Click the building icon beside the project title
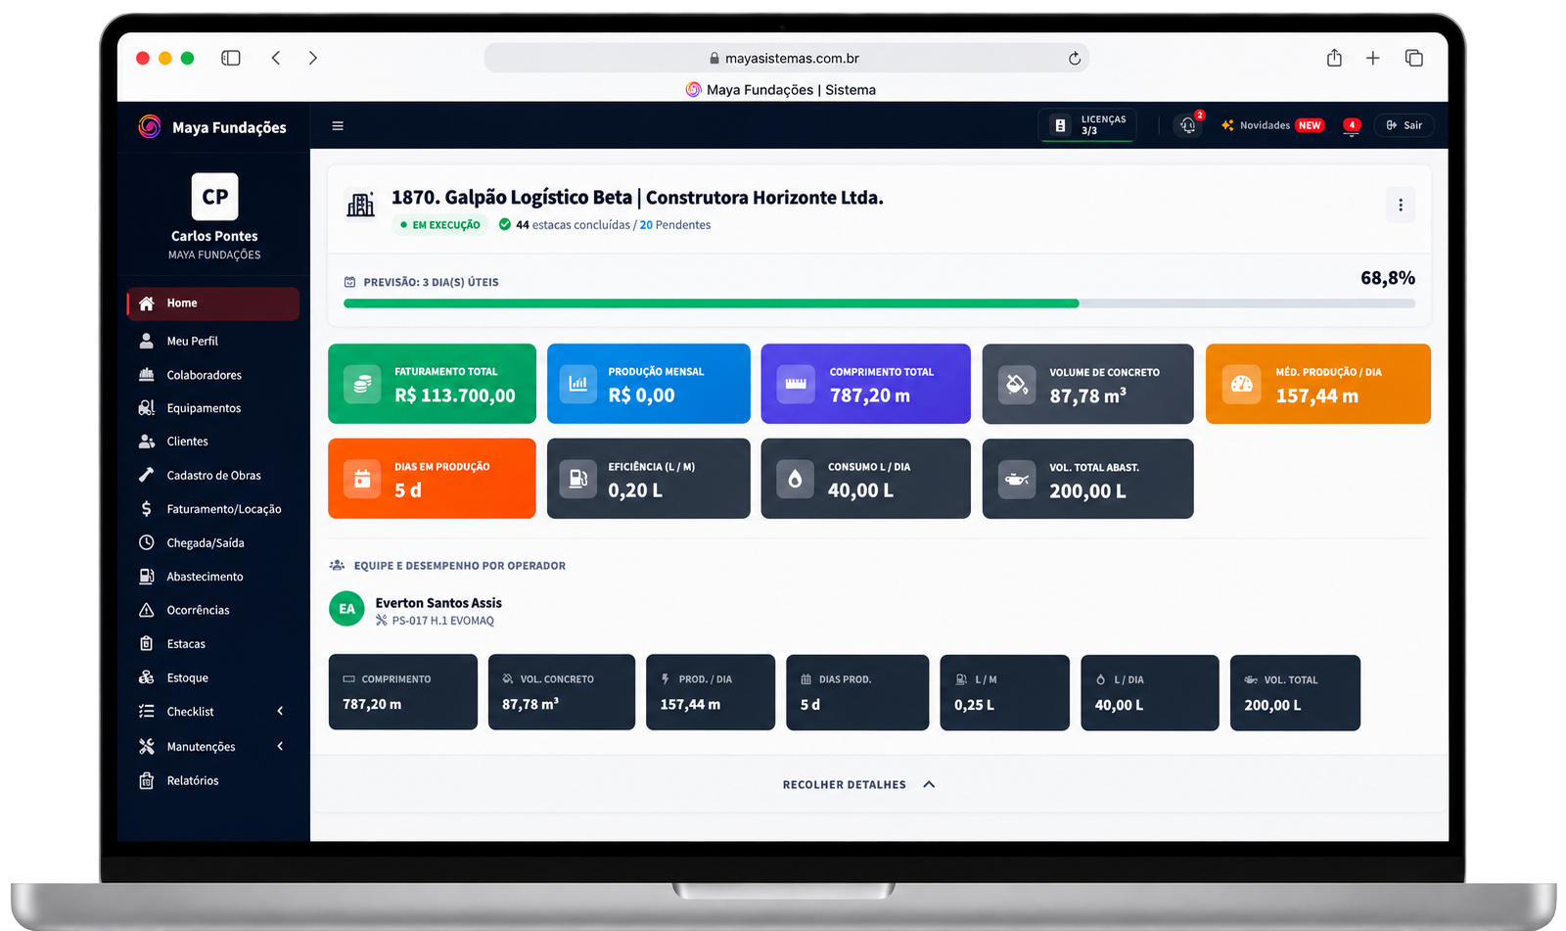Viewport: 1566px width, 931px height. (361, 205)
